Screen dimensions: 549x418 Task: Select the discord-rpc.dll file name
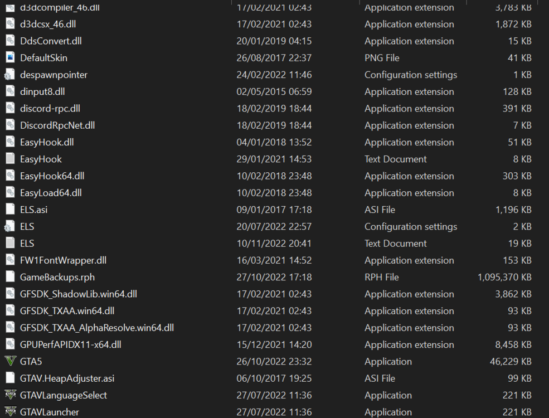tap(50, 109)
